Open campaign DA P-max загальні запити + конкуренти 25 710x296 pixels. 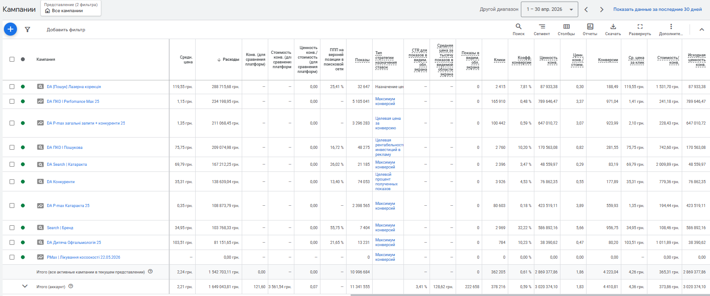(x=86, y=123)
